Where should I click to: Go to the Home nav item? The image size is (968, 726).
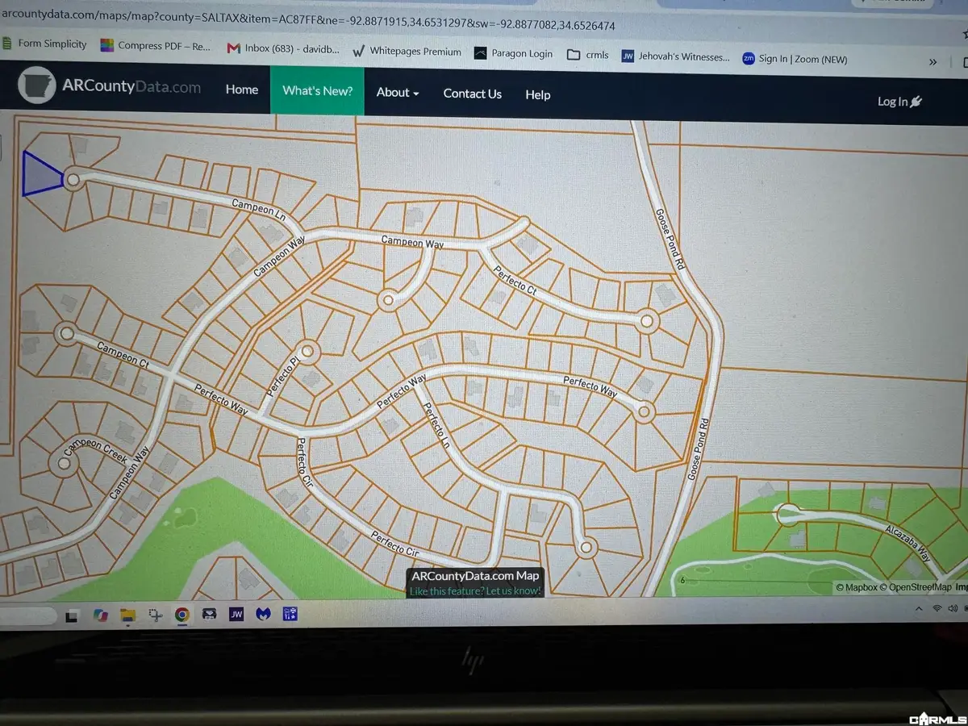point(242,90)
